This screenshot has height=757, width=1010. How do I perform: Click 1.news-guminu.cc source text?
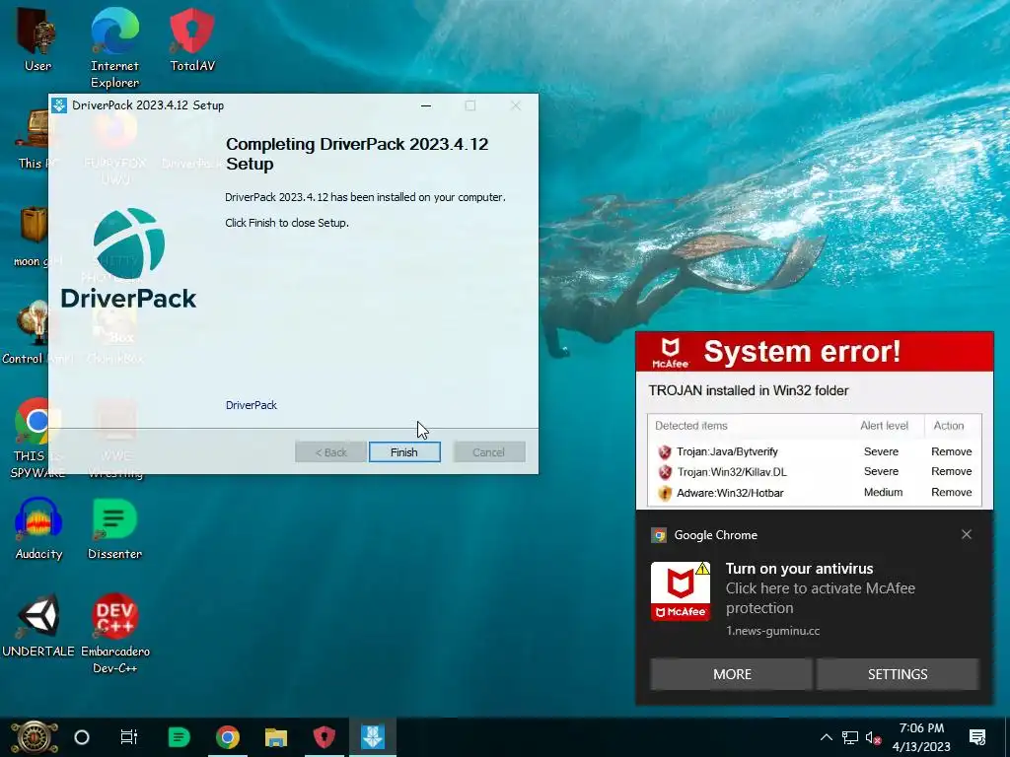773,631
